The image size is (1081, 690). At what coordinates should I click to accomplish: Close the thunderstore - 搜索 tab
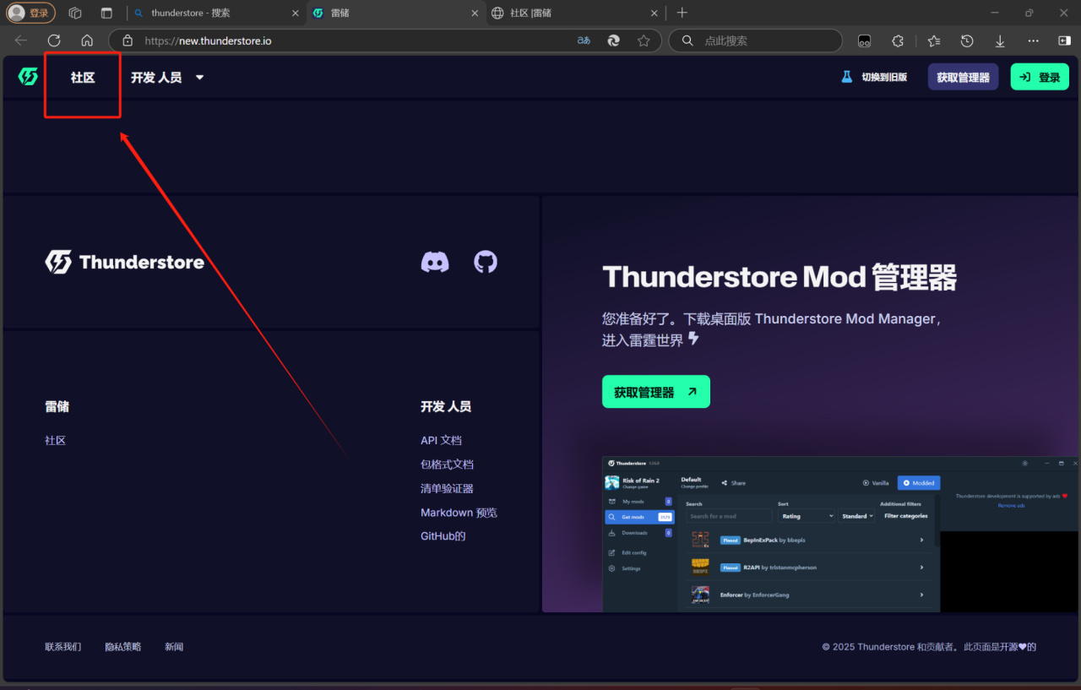point(295,14)
